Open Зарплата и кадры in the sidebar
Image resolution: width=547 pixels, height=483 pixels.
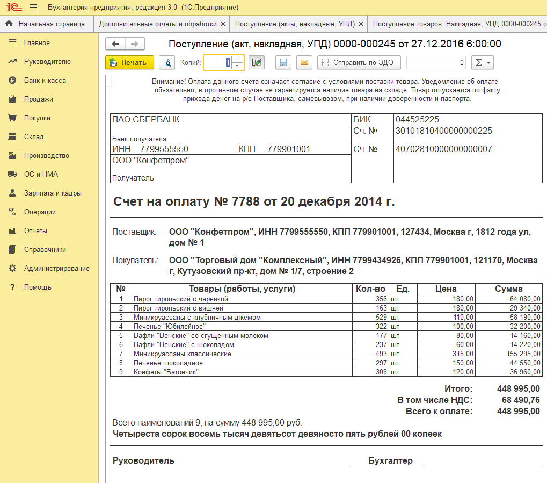[53, 193]
